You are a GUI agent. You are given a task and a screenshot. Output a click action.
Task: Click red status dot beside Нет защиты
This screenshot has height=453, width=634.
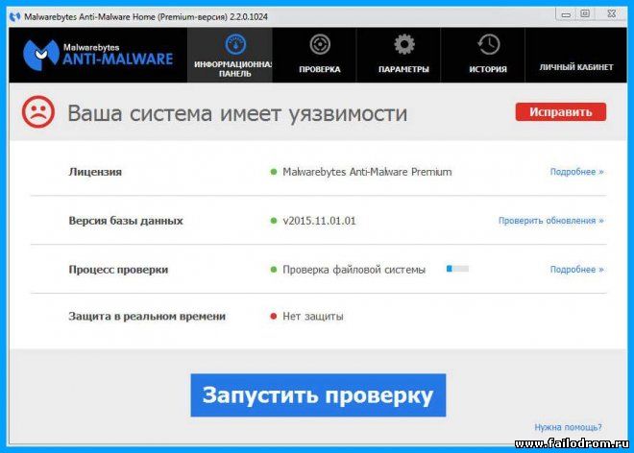[274, 316]
